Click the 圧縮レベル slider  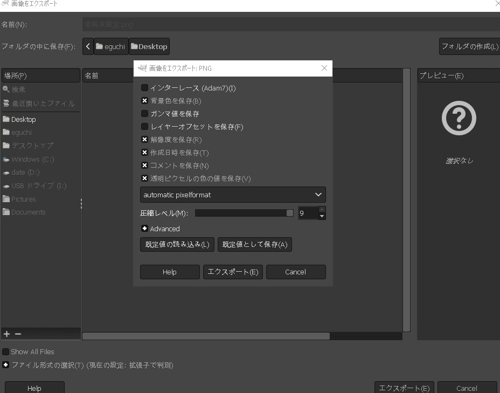pos(244,213)
